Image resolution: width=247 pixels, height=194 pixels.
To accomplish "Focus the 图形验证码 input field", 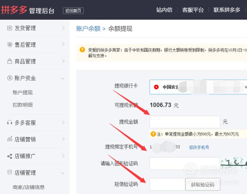I will (185, 164).
